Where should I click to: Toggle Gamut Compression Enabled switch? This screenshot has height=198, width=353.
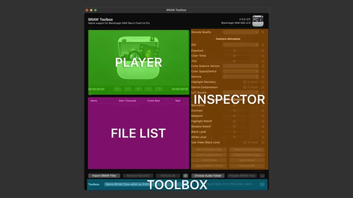pyautogui.click(x=245, y=87)
